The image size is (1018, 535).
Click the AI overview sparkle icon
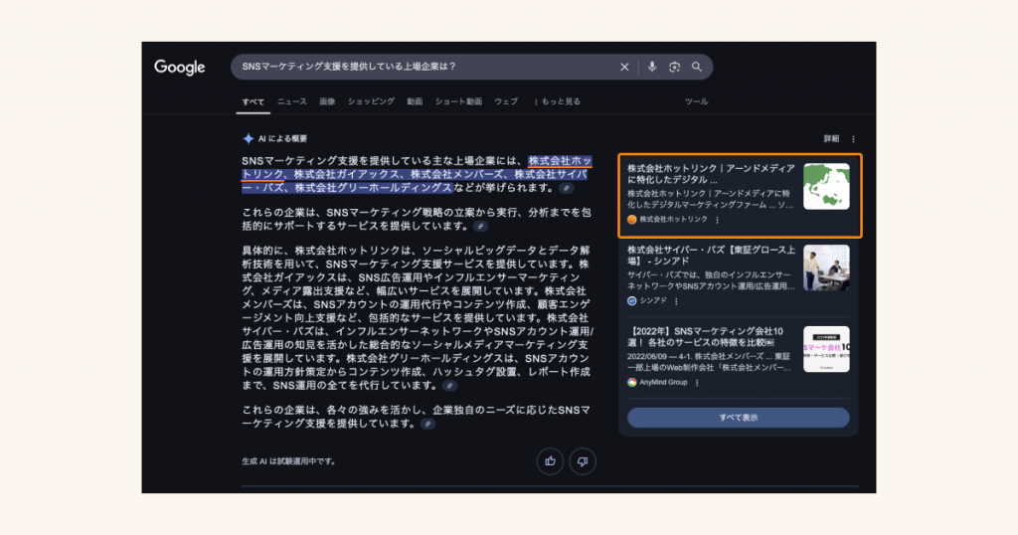[248, 138]
